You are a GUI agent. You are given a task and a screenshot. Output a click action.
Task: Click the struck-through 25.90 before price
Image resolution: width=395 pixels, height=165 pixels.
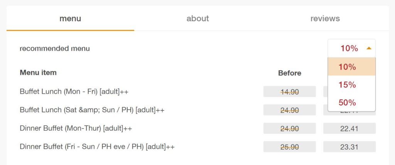(x=289, y=147)
